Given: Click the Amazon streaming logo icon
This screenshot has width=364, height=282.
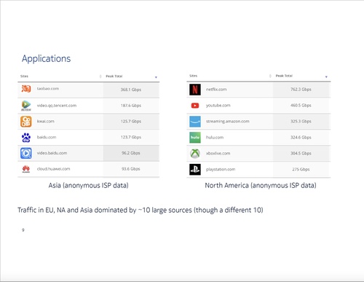Looking at the screenshot, I should coord(195,122).
